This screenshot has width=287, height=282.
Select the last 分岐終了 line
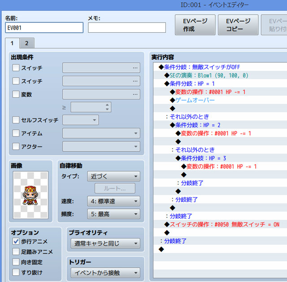click(220, 241)
